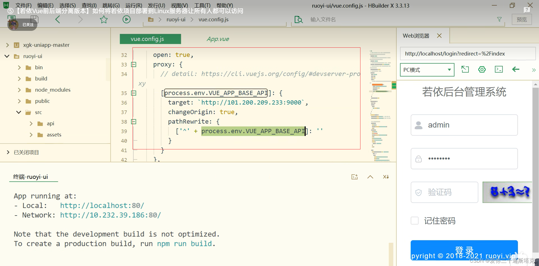This screenshot has width=539, height=266.
Task: Click ruoyi-ui in breadcrumb
Action: (x=176, y=20)
